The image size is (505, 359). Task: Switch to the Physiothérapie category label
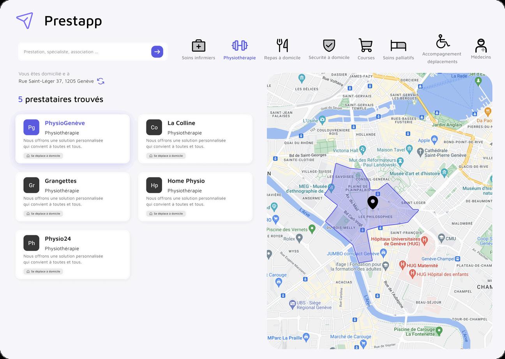click(x=240, y=58)
